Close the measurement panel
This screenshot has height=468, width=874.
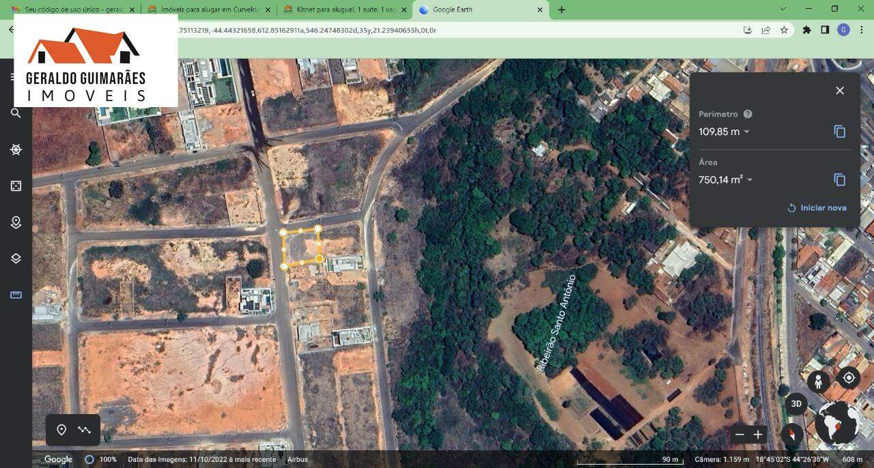(840, 91)
